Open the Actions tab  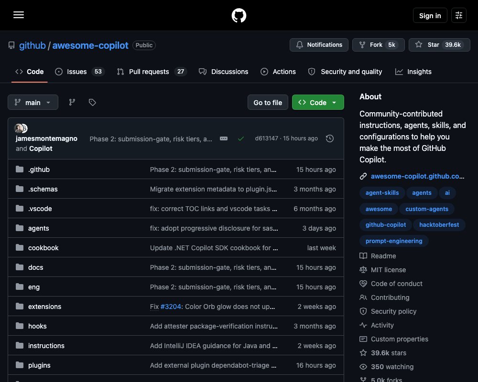click(278, 72)
